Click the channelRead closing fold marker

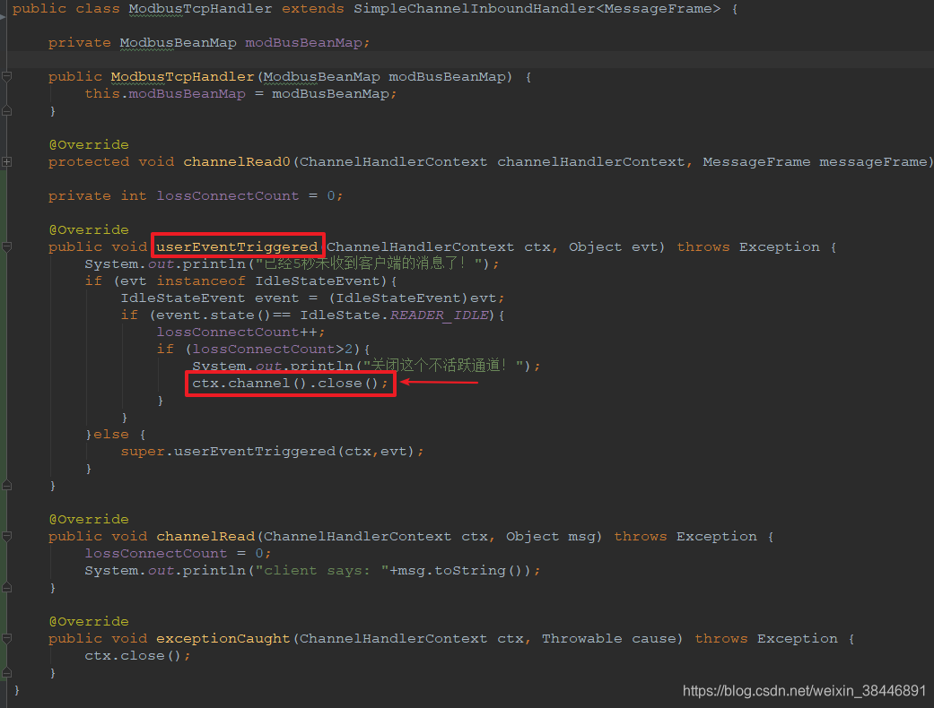[x=6, y=588]
